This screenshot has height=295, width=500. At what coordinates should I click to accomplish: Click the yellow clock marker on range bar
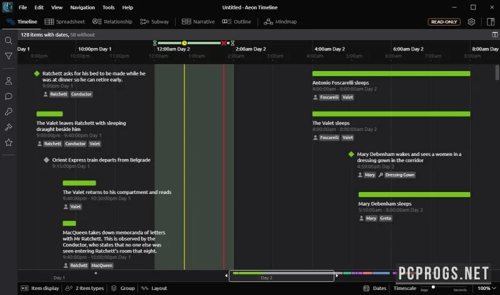tap(184, 43)
